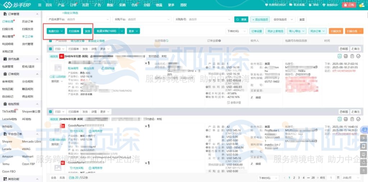Click the transfer icon on first order
The image size is (368, 182).
click(339, 56)
